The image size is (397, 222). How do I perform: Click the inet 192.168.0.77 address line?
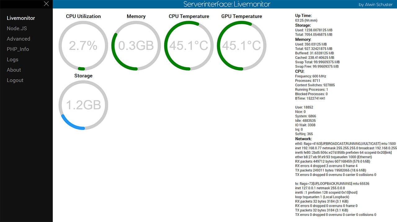(x=346, y=148)
